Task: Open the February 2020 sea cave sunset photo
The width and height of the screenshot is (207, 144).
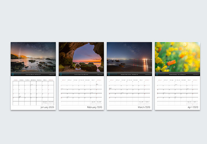Action: (81, 57)
